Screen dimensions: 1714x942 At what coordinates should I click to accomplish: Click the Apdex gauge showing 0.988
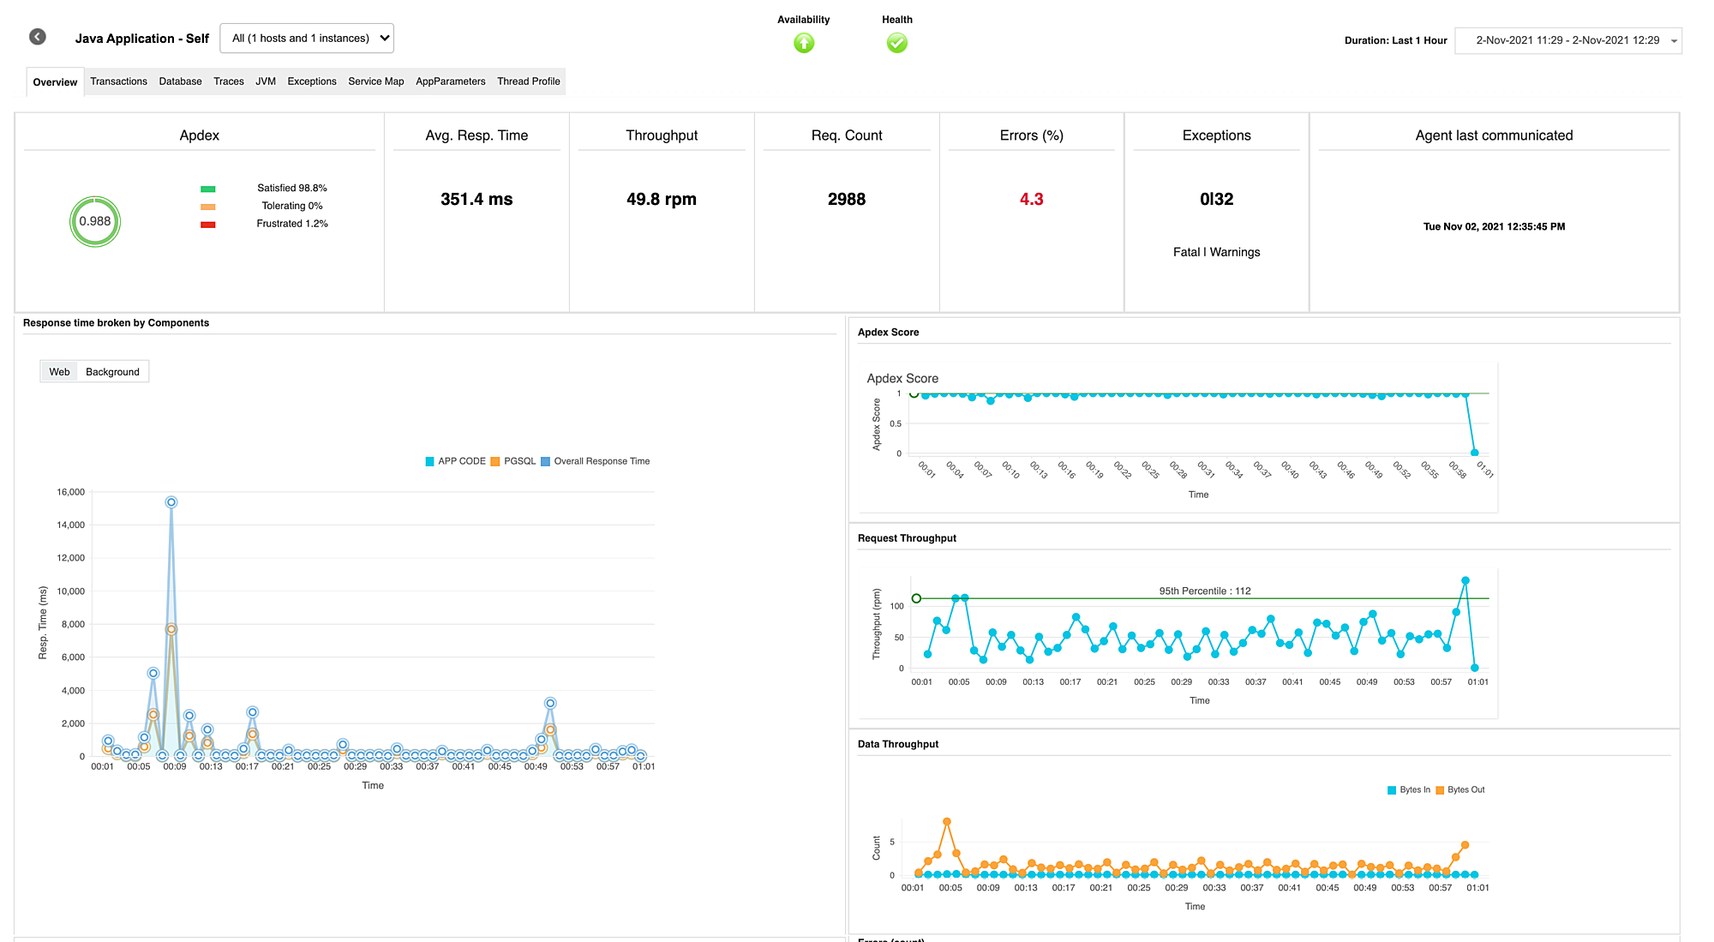pos(95,221)
